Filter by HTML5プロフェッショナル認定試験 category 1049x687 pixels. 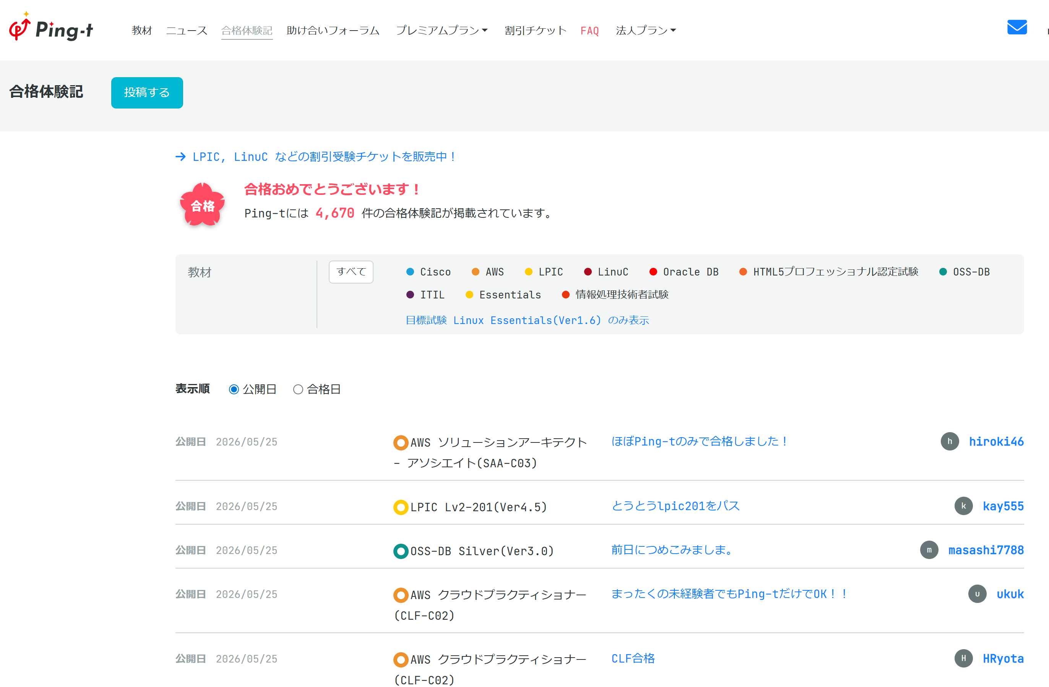click(x=829, y=272)
